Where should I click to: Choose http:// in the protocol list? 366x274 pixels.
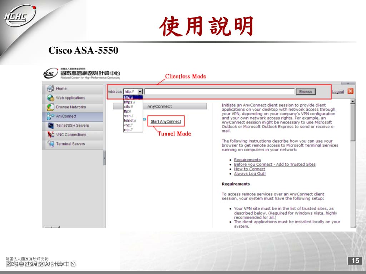click(x=133, y=97)
